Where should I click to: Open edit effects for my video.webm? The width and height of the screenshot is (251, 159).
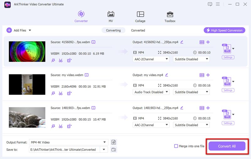pos(69,93)
